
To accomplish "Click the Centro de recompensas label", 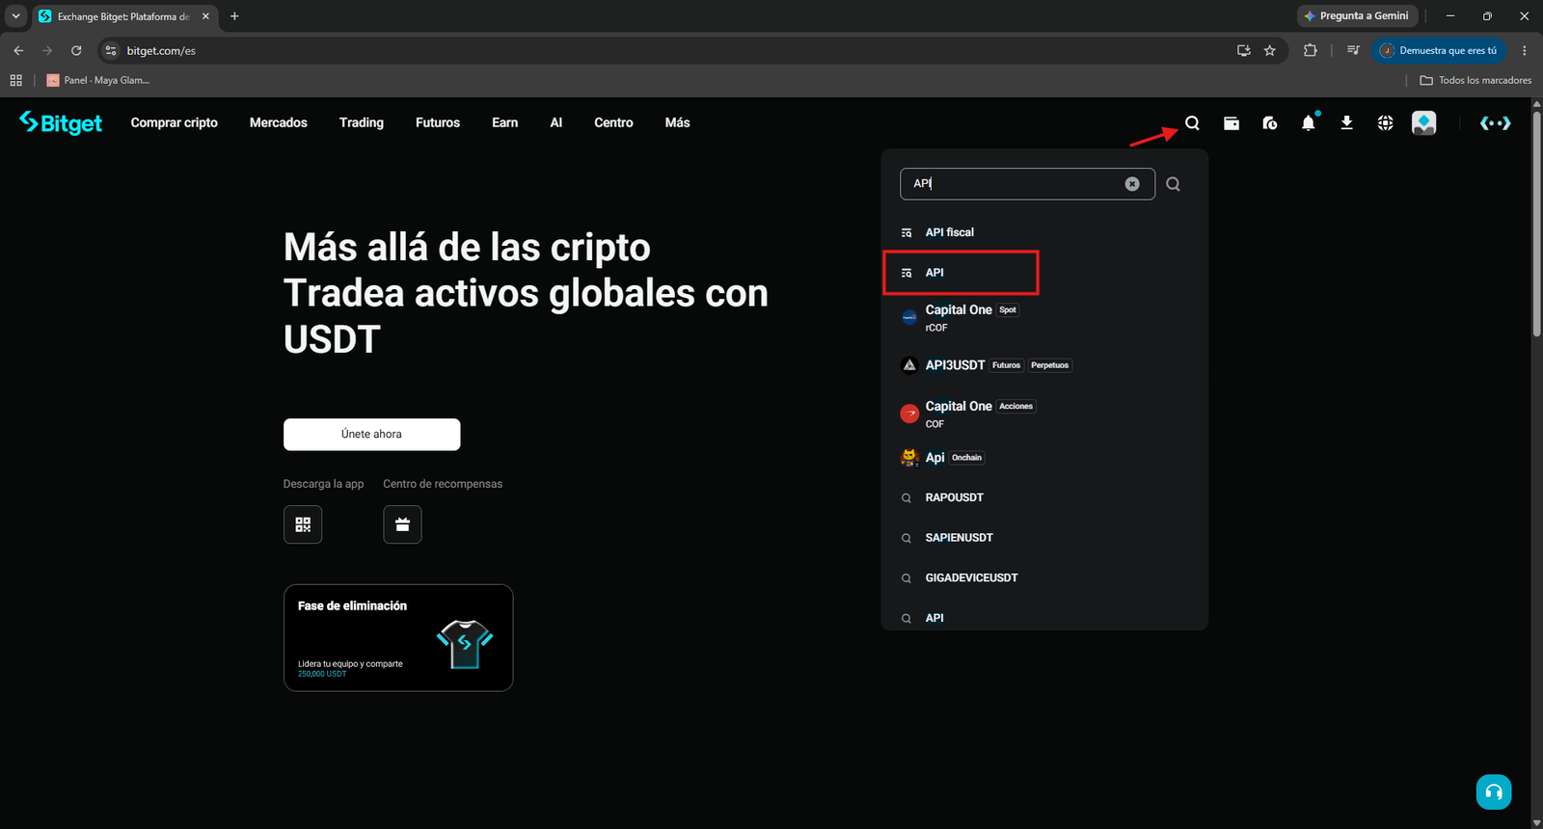I will point(443,484).
